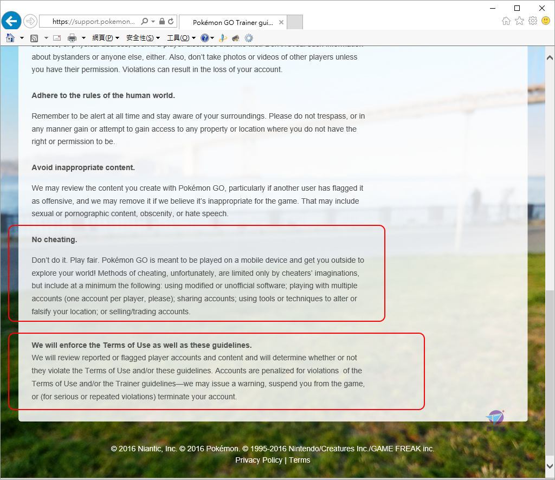The width and height of the screenshot is (555, 480).
Task: Minimize the browser window
Action: point(492,8)
